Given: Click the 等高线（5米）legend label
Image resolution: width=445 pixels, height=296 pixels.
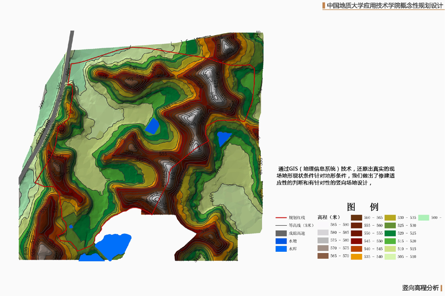Looking at the screenshot, I should [x=301, y=225].
